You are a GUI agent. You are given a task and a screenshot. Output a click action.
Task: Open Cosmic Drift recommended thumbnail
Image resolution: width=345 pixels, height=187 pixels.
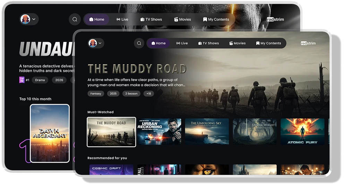click(111, 170)
